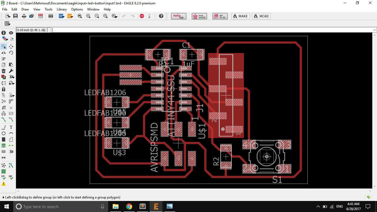Activate the Group selection tool
The width and height of the screenshot is (377, 212).
click(x=4, y=47)
